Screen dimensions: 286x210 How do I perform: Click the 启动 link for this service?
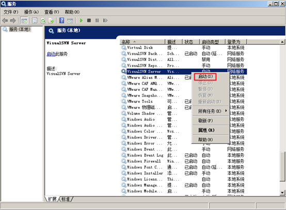pos(51,54)
